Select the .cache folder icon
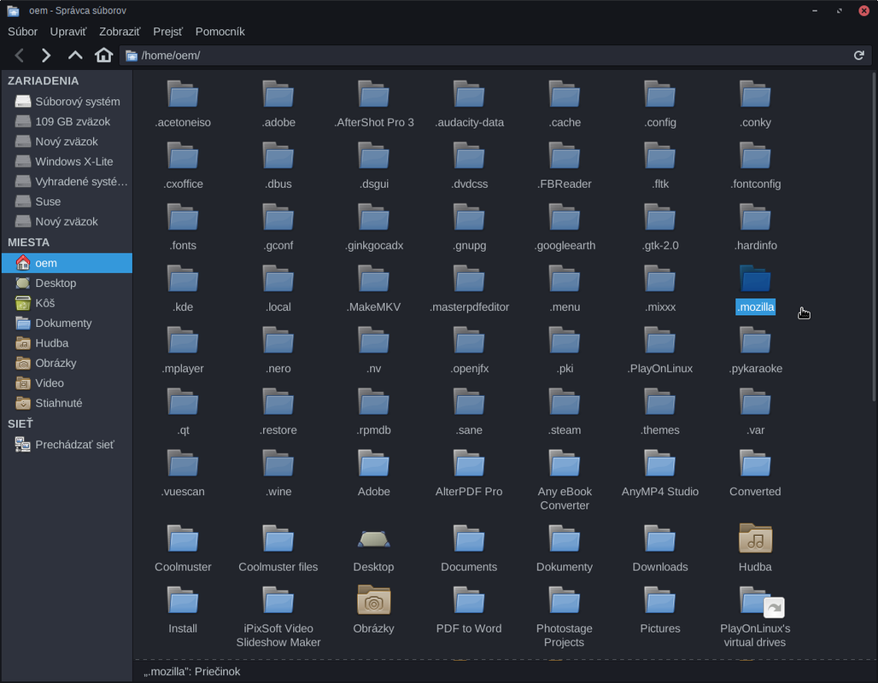Viewport: 878px width, 683px height. click(x=565, y=94)
